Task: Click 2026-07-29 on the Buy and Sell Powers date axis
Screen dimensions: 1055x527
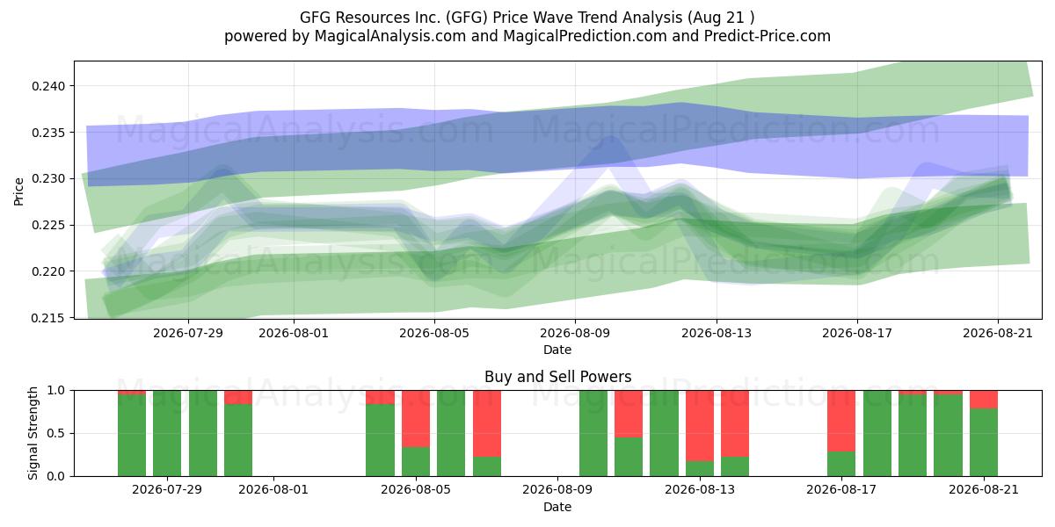Action: pyautogui.click(x=167, y=490)
